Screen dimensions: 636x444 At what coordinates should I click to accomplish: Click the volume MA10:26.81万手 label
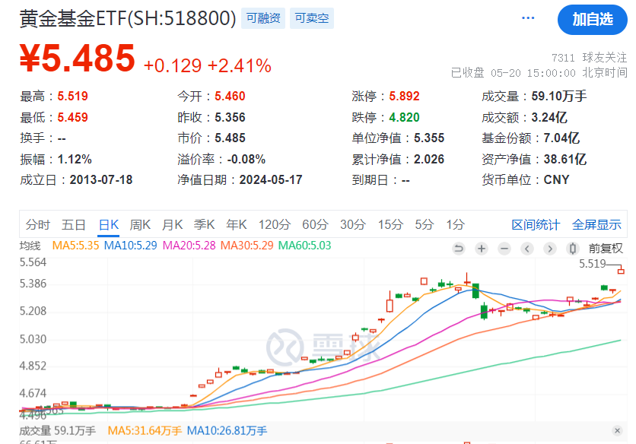(227, 430)
